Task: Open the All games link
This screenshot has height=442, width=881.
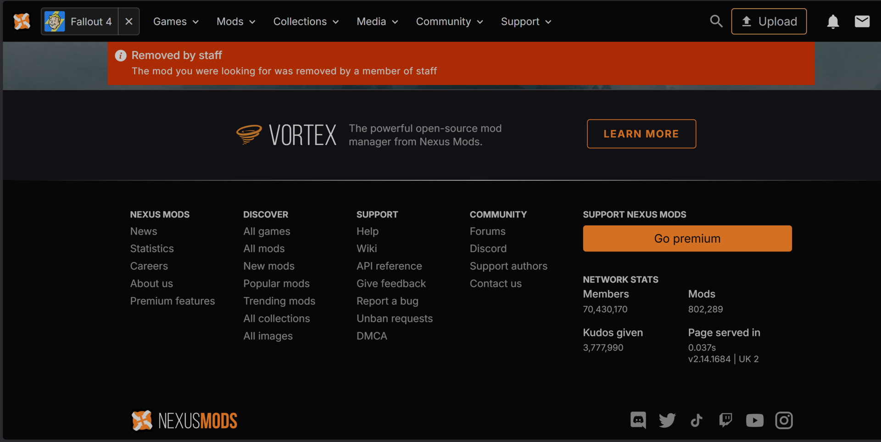Action: point(267,231)
